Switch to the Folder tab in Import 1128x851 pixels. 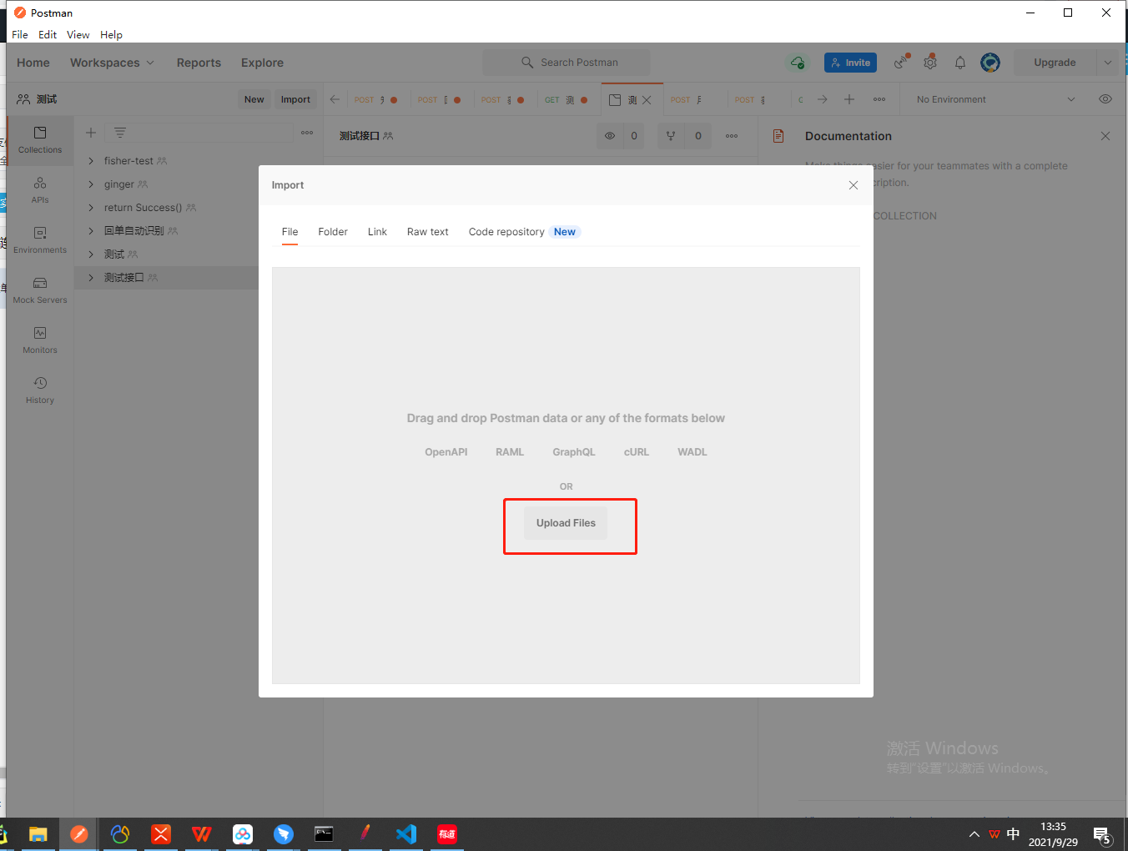(x=333, y=232)
